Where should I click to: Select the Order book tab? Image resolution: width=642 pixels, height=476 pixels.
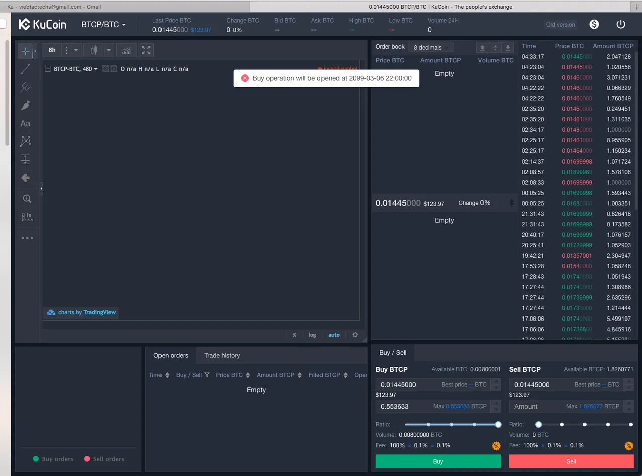tap(390, 47)
